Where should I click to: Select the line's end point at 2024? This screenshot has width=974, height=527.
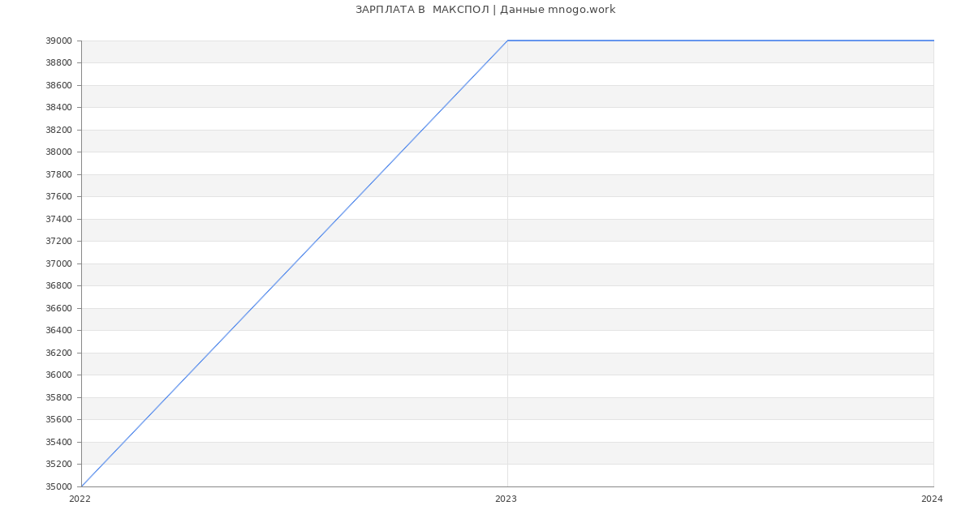[933, 41]
